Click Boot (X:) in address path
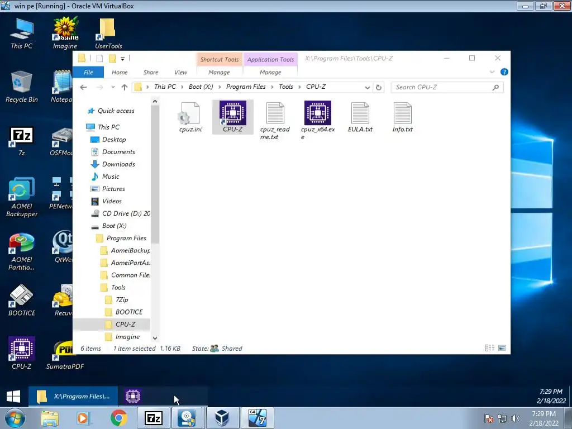This screenshot has height=429, width=572. 201,87
